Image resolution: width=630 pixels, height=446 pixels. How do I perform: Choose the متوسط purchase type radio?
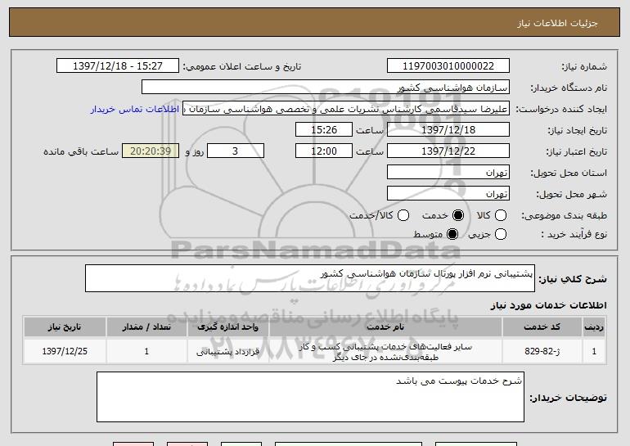tap(452, 234)
